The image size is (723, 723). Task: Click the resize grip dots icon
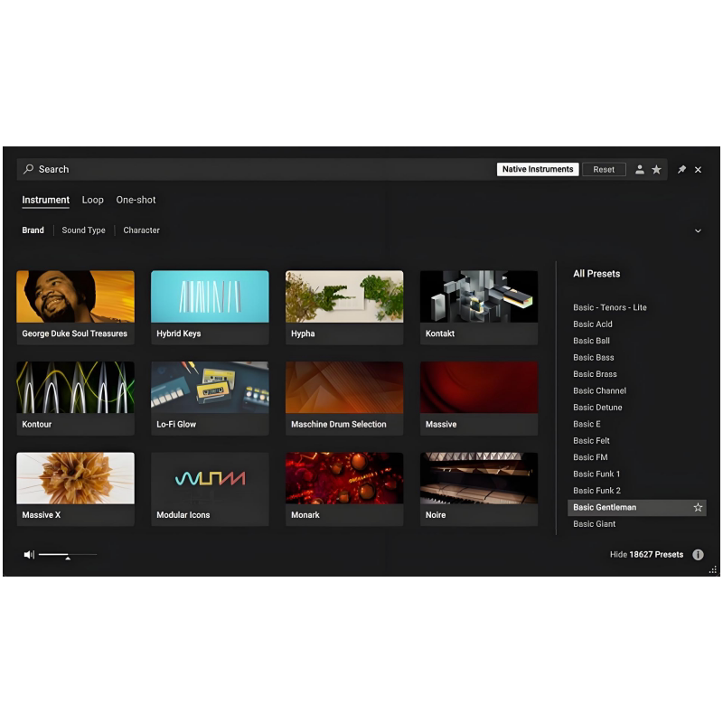(x=713, y=570)
